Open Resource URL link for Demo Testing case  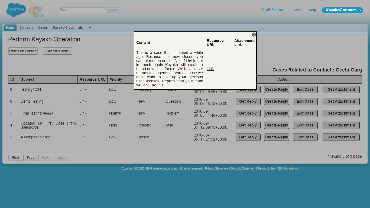coord(83,101)
